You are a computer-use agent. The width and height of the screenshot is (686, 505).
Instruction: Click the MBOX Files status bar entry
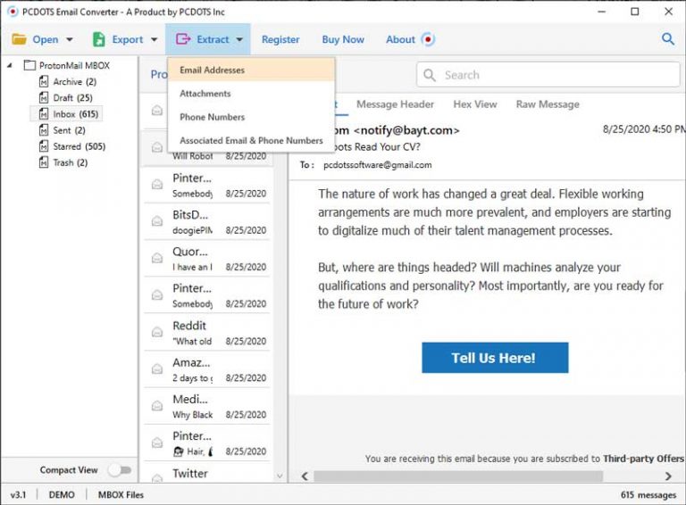point(121,495)
